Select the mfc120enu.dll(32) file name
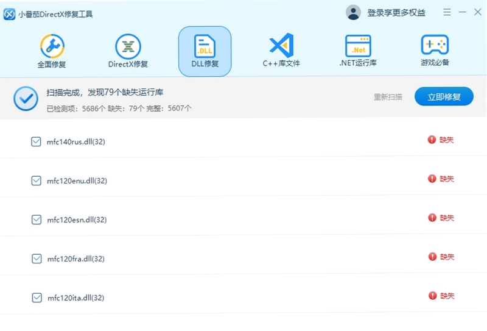The image size is (487, 331). click(77, 181)
